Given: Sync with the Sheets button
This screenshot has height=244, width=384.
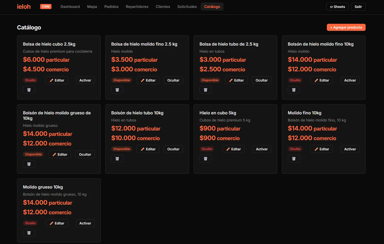Looking at the screenshot, I should [x=338, y=7].
